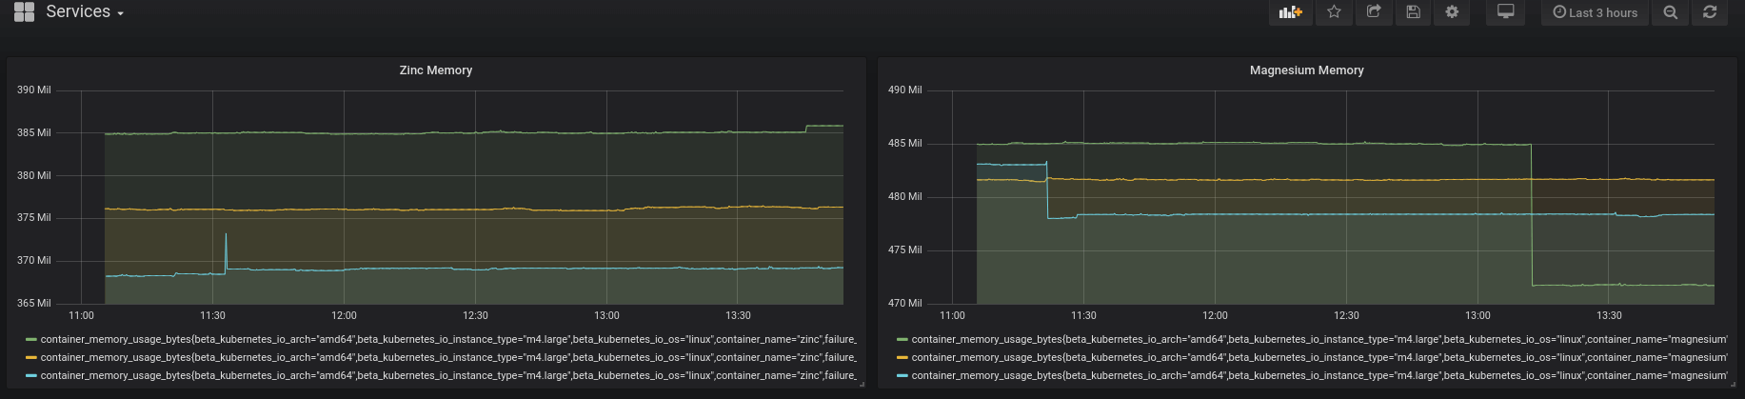Click the Grafana grid icon beside Services
The image size is (1745, 399).
tap(24, 12)
